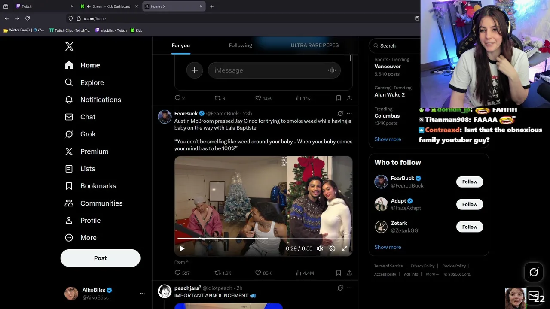
Task: Show more Who to follow suggestions
Action: pyautogui.click(x=388, y=247)
